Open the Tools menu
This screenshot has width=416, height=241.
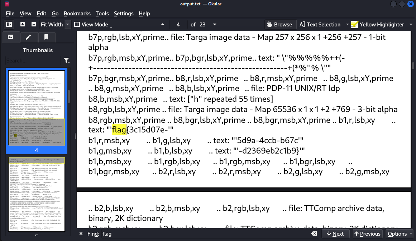[102, 14]
